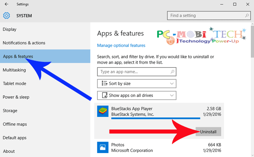
Task: Select Apps & features in sidebar
Action: [45, 56]
